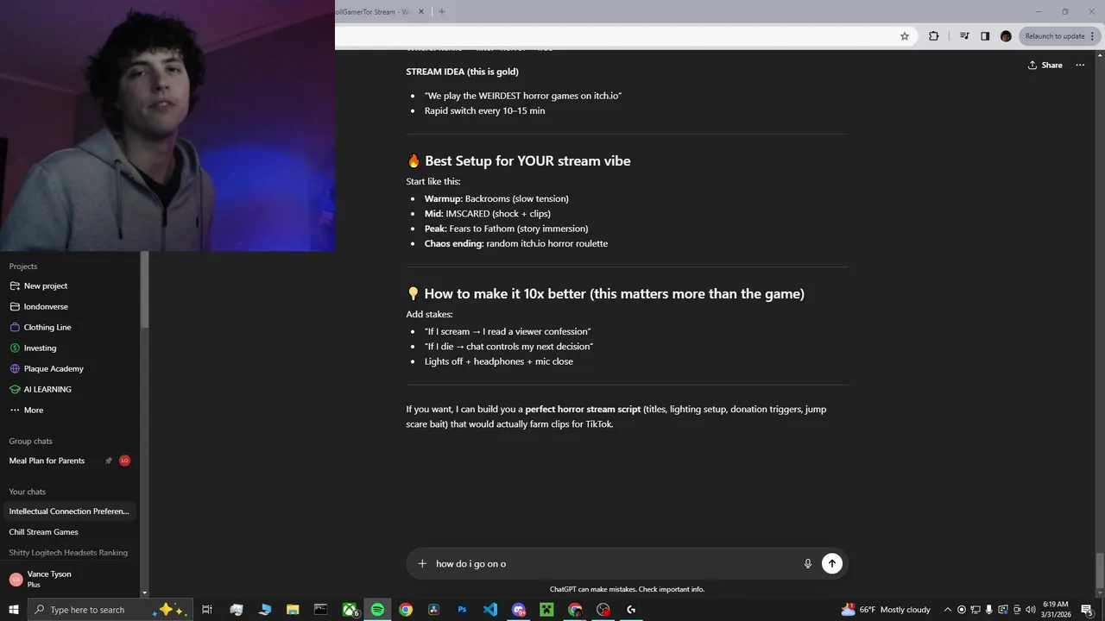The height and width of the screenshot is (621, 1105).
Task: Open the conversation three-dot options menu
Action: pyautogui.click(x=1080, y=66)
